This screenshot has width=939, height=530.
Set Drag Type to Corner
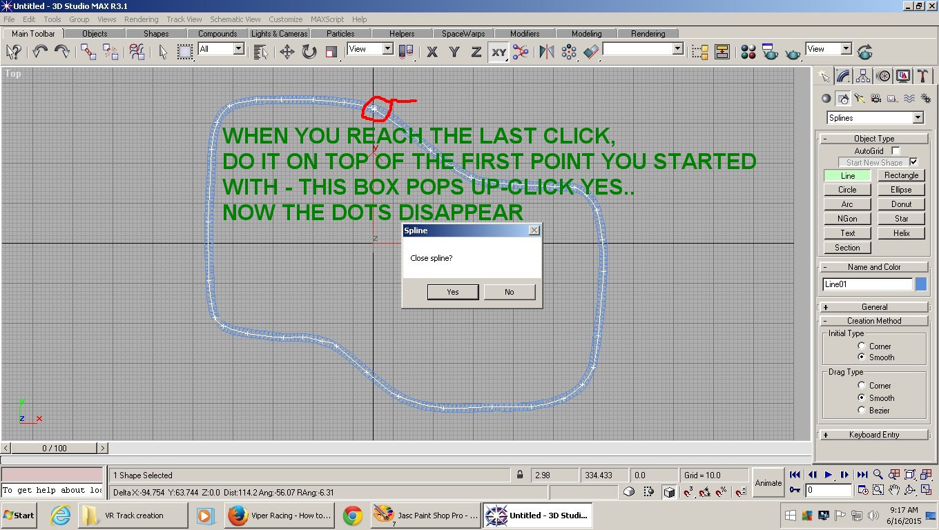click(862, 385)
